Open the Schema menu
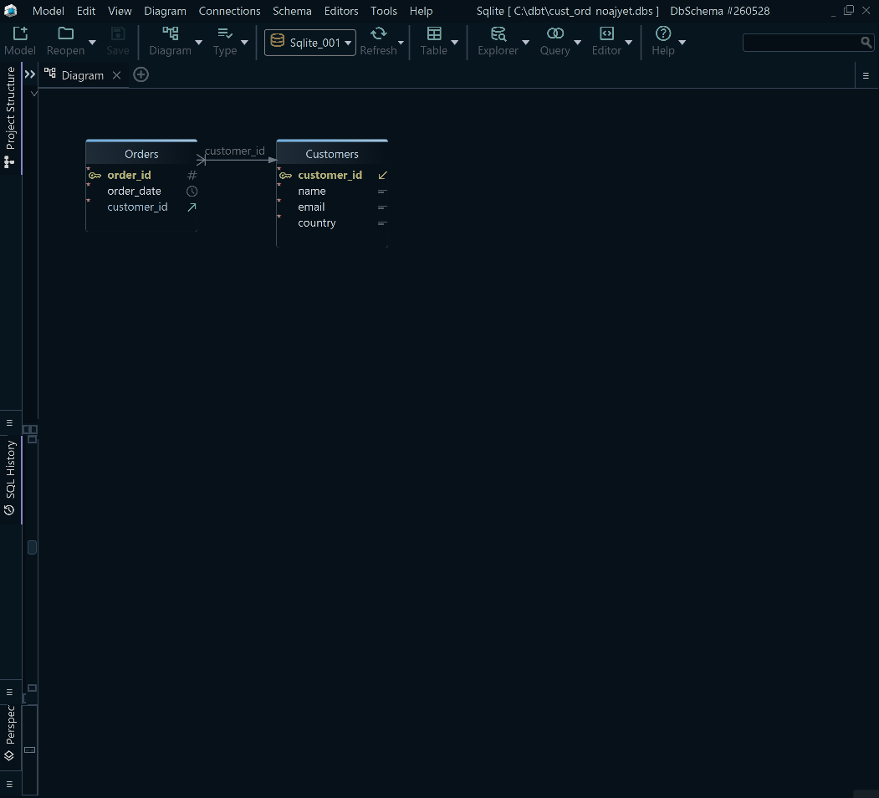 coord(292,11)
